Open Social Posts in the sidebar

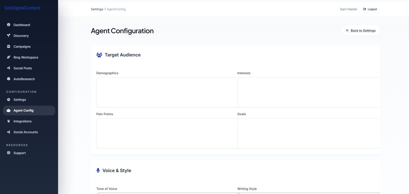click(x=29, y=68)
